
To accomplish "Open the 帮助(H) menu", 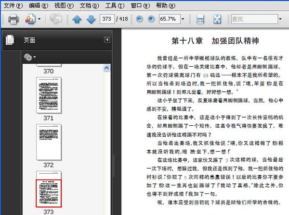I will [166, 6].
